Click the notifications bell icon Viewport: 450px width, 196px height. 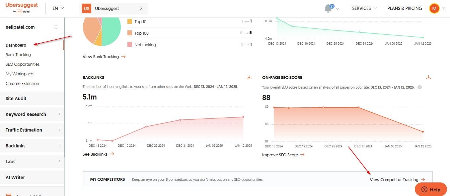pos(328,9)
